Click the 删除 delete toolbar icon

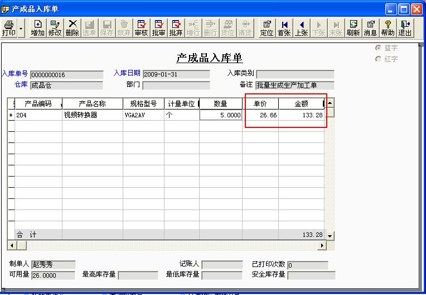point(72,28)
